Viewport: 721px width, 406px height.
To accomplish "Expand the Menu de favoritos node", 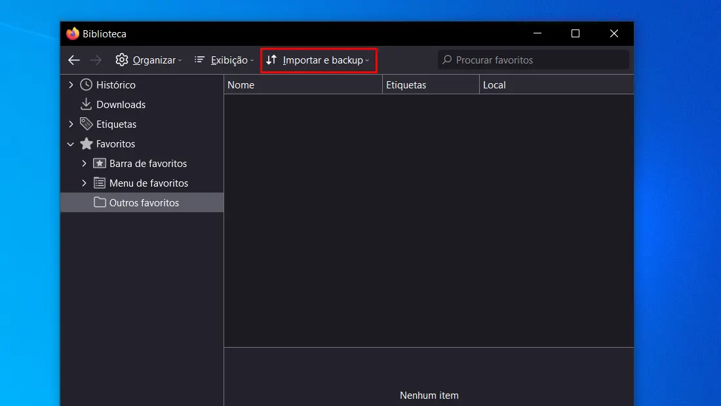I will coord(84,183).
